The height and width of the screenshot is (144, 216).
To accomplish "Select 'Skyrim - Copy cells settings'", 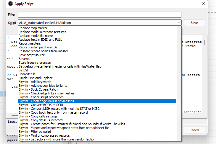I will (x=97, y=116).
